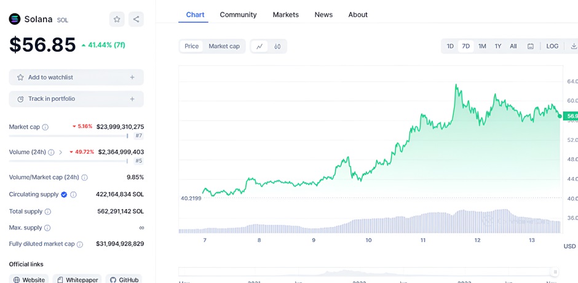578x283 pixels.
Task: Select the 1M time range
Action: click(482, 46)
